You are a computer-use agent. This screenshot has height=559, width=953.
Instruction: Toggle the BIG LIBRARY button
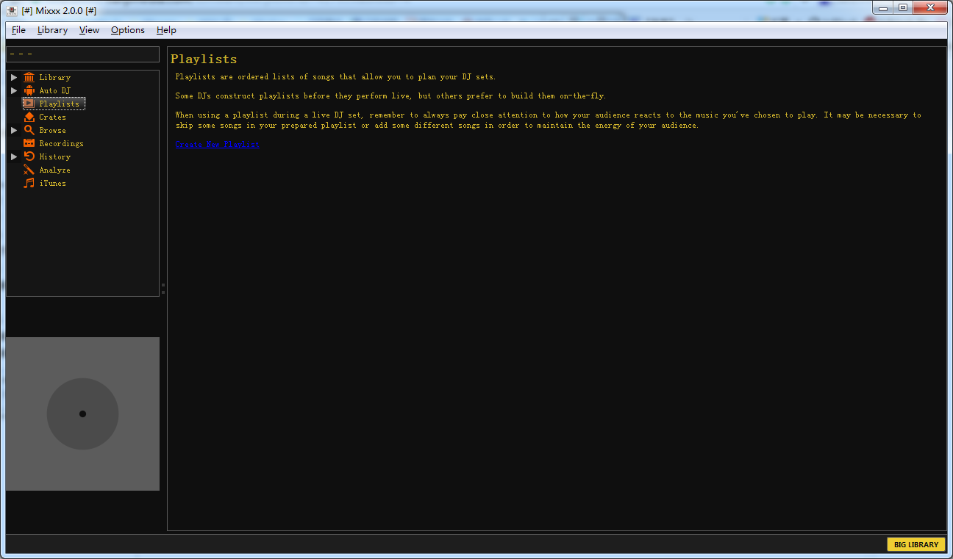click(x=915, y=544)
